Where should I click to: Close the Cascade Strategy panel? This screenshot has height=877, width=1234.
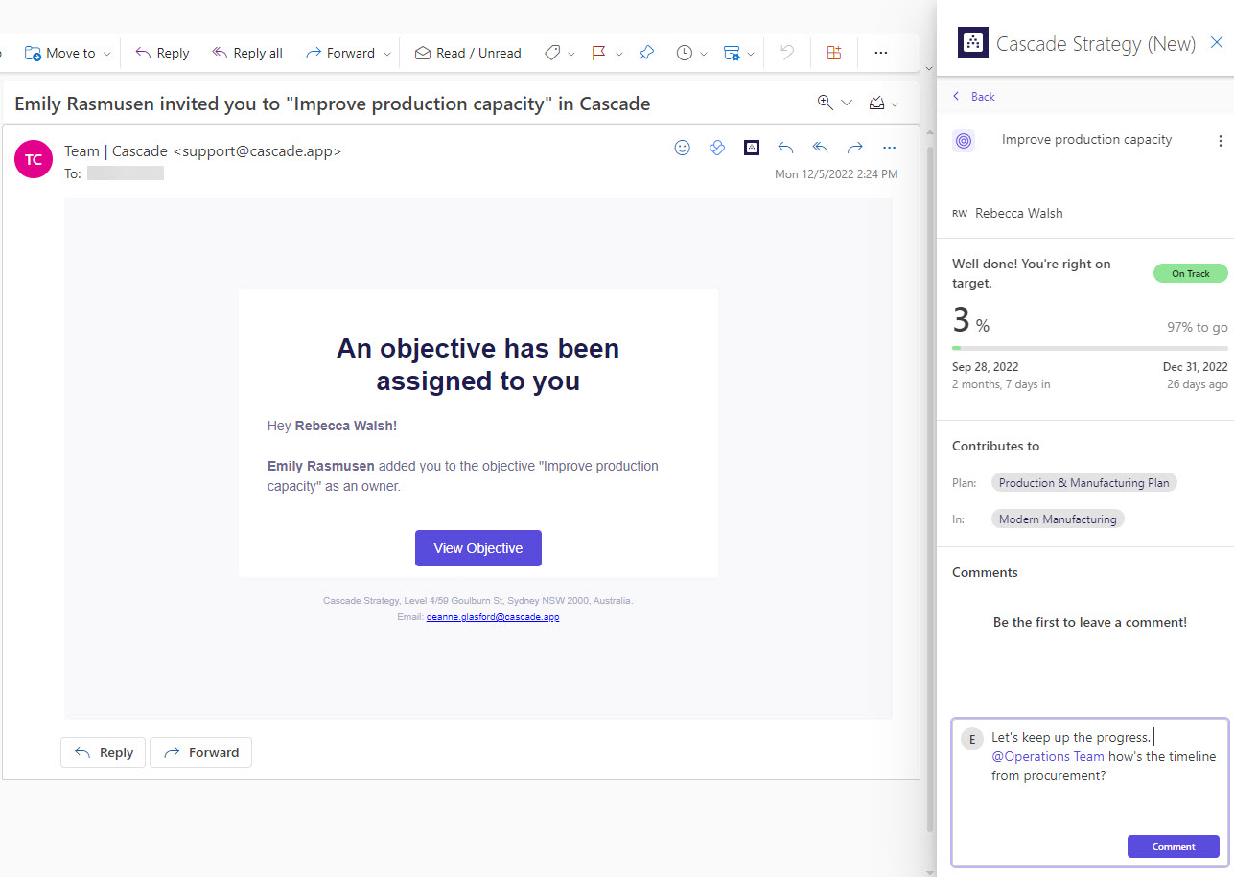click(x=1217, y=42)
